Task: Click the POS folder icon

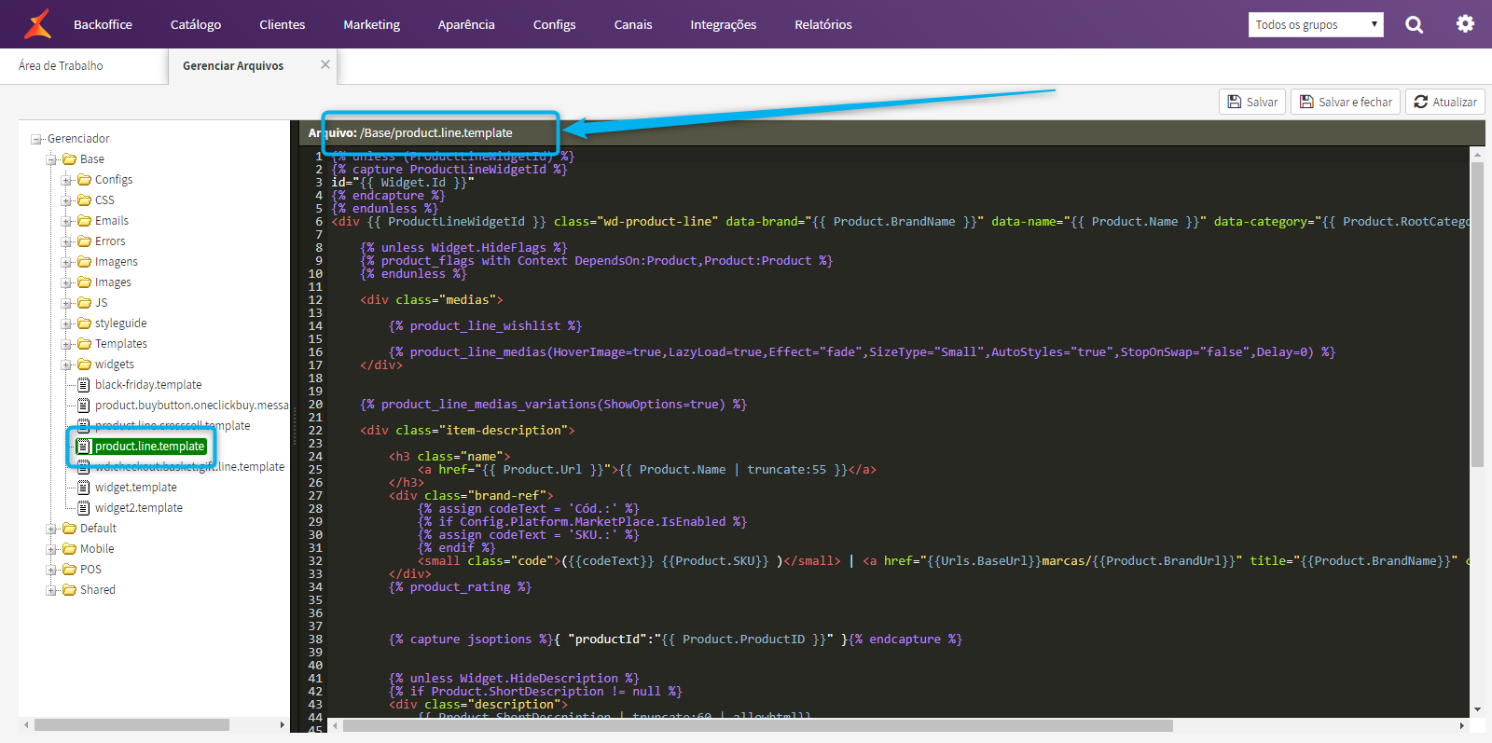Action: coord(69,569)
